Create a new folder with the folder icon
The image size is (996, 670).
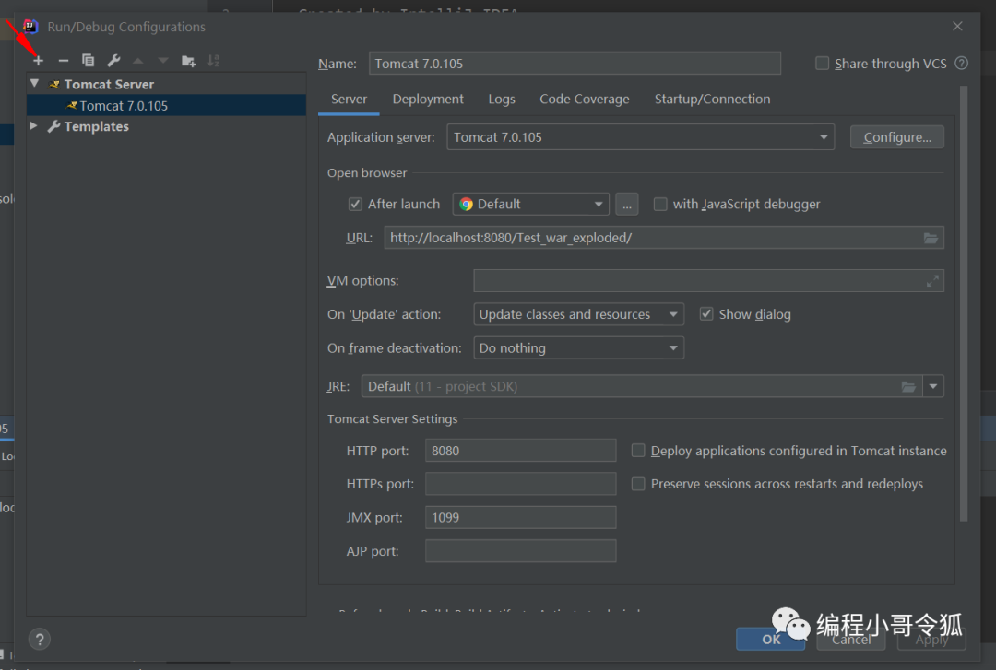pyautogui.click(x=189, y=61)
